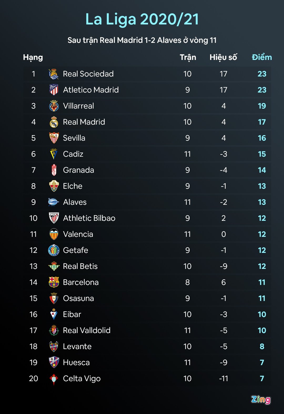Click the Celta Vigo club crest
Screen dimensions: 284x414
54,379
